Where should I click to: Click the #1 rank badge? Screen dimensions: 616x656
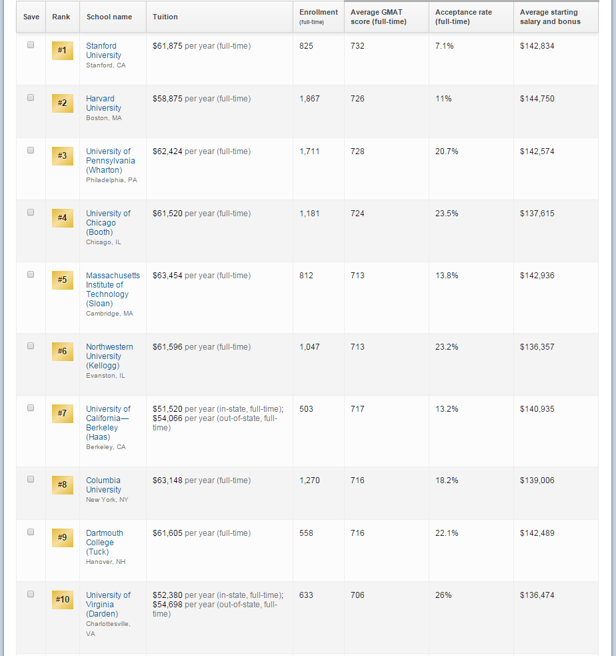coord(62,50)
